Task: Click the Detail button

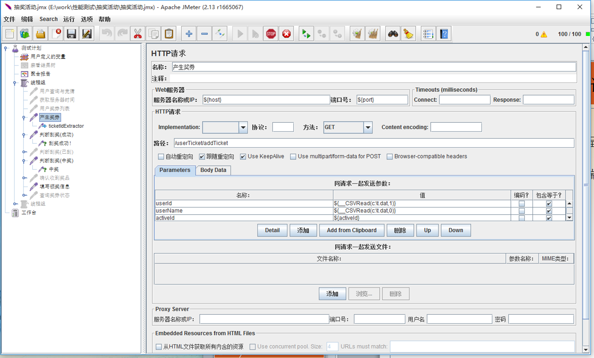Action: [x=272, y=230]
